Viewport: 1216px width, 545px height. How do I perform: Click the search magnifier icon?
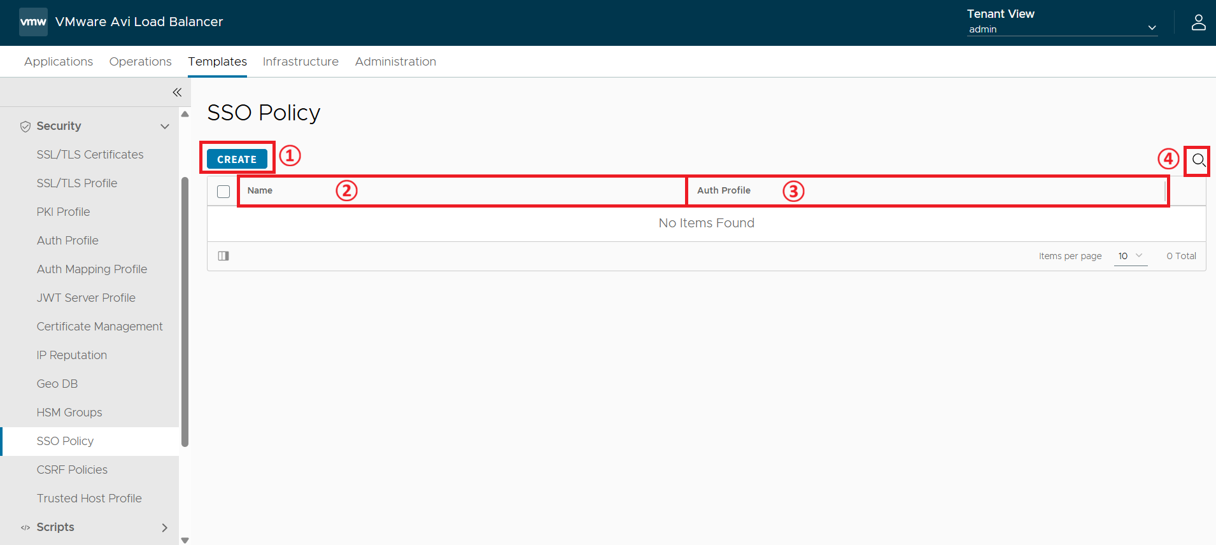pyautogui.click(x=1198, y=160)
